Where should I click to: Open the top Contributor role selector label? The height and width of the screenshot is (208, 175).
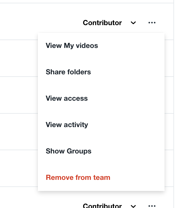[102, 23]
